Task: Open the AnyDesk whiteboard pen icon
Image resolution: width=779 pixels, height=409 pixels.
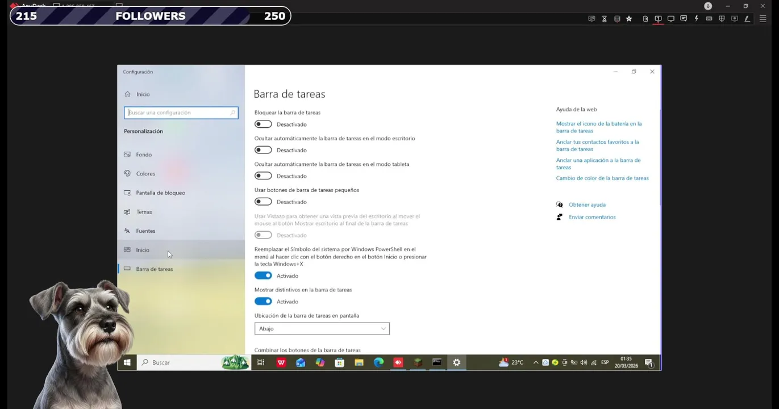Action: 747,19
